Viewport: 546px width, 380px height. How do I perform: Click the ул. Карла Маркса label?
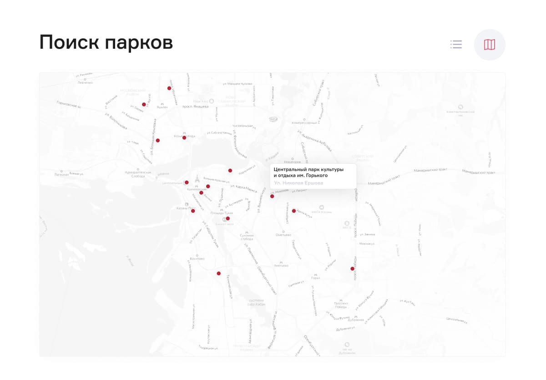[x=243, y=188]
